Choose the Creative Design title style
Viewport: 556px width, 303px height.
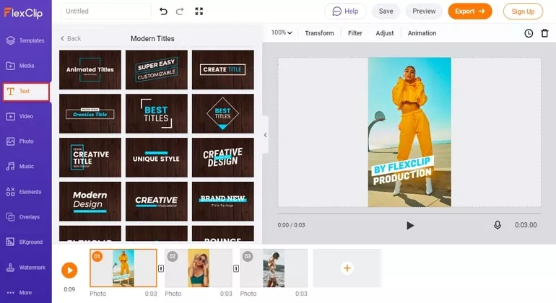[222, 158]
